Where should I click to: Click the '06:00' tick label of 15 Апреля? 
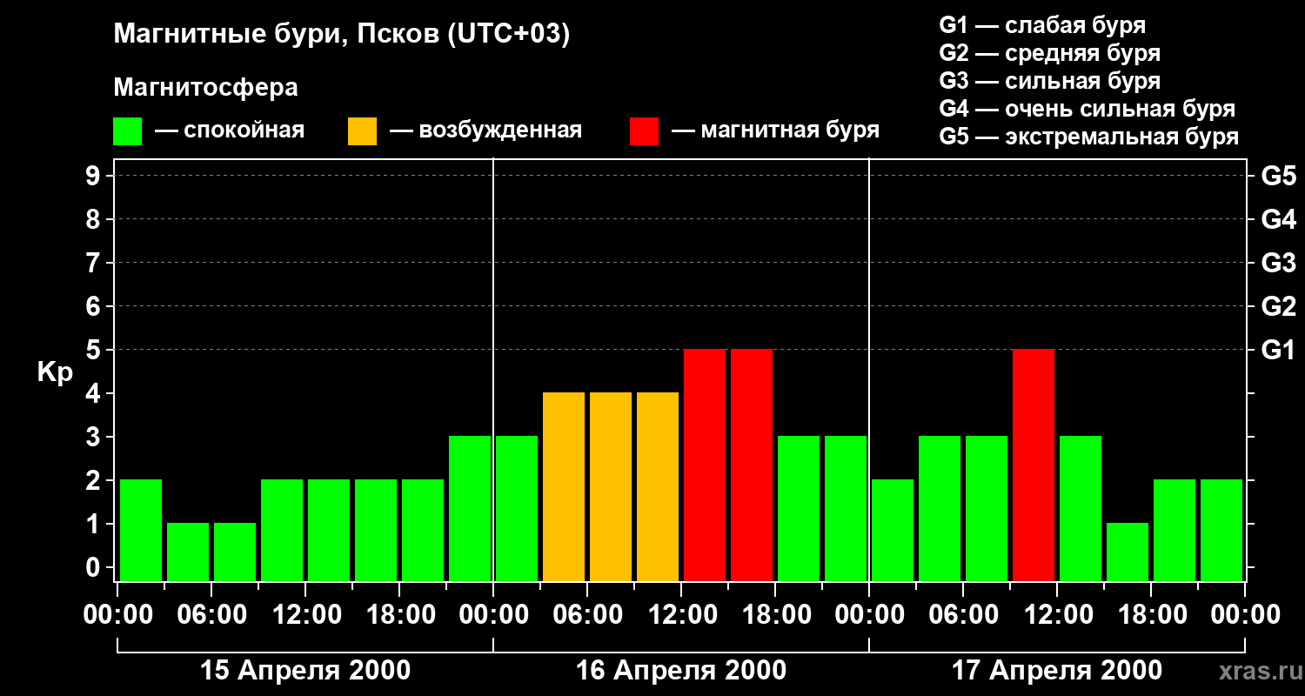[211, 614]
